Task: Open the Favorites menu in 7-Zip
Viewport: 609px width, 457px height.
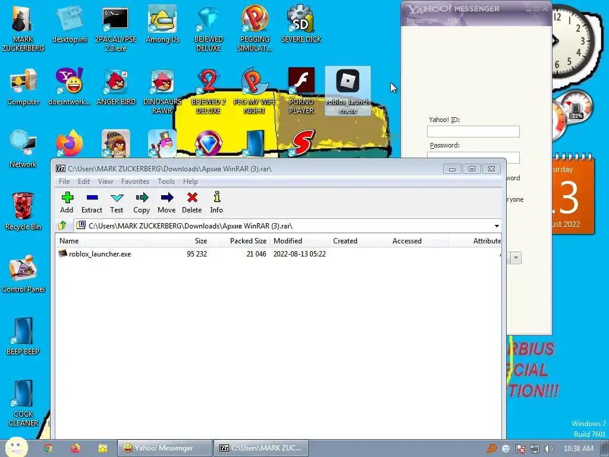Action: [135, 181]
